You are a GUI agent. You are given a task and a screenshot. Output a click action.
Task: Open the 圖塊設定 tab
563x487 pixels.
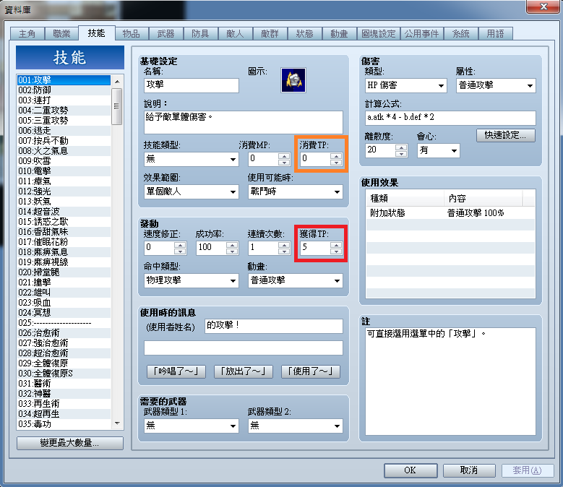(x=379, y=34)
